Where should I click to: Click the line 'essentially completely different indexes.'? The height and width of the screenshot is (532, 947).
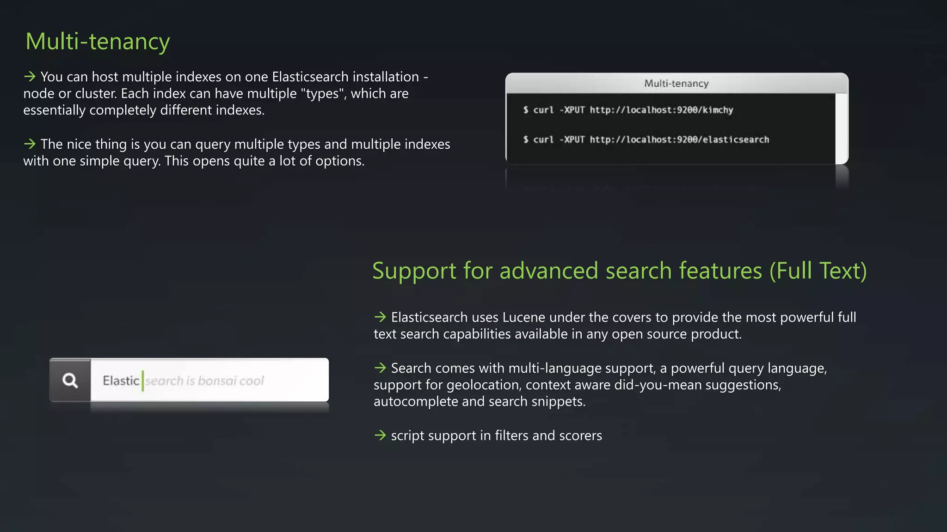click(144, 110)
